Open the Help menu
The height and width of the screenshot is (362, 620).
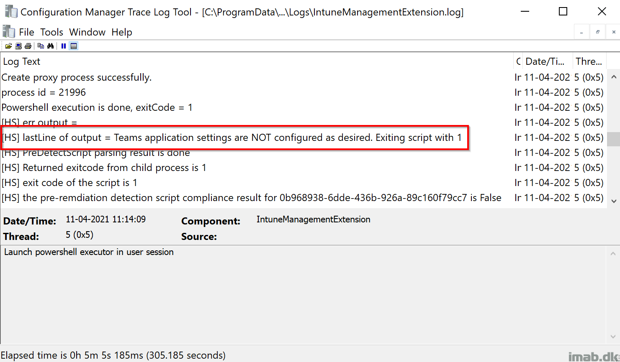pos(122,32)
